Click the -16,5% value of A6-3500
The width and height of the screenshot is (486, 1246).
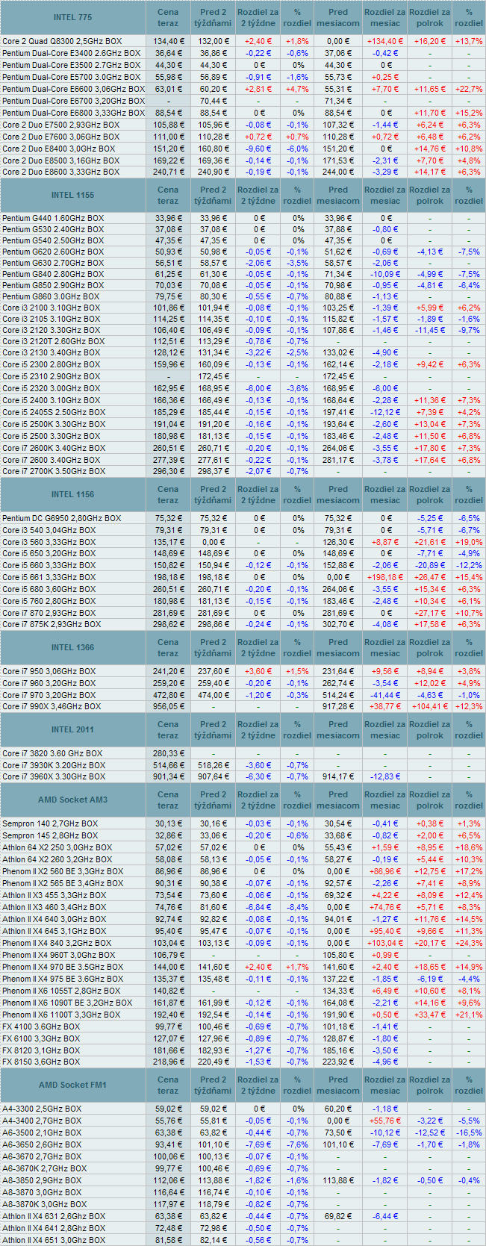coord(469,1133)
